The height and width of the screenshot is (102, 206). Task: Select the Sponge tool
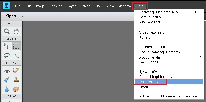click(16, 89)
